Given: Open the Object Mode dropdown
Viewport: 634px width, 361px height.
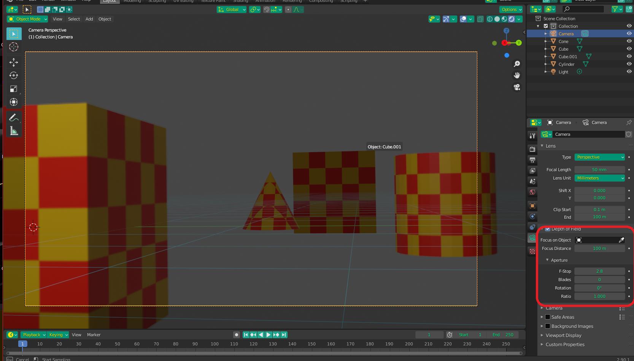Looking at the screenshot, I should coord(27,19).
